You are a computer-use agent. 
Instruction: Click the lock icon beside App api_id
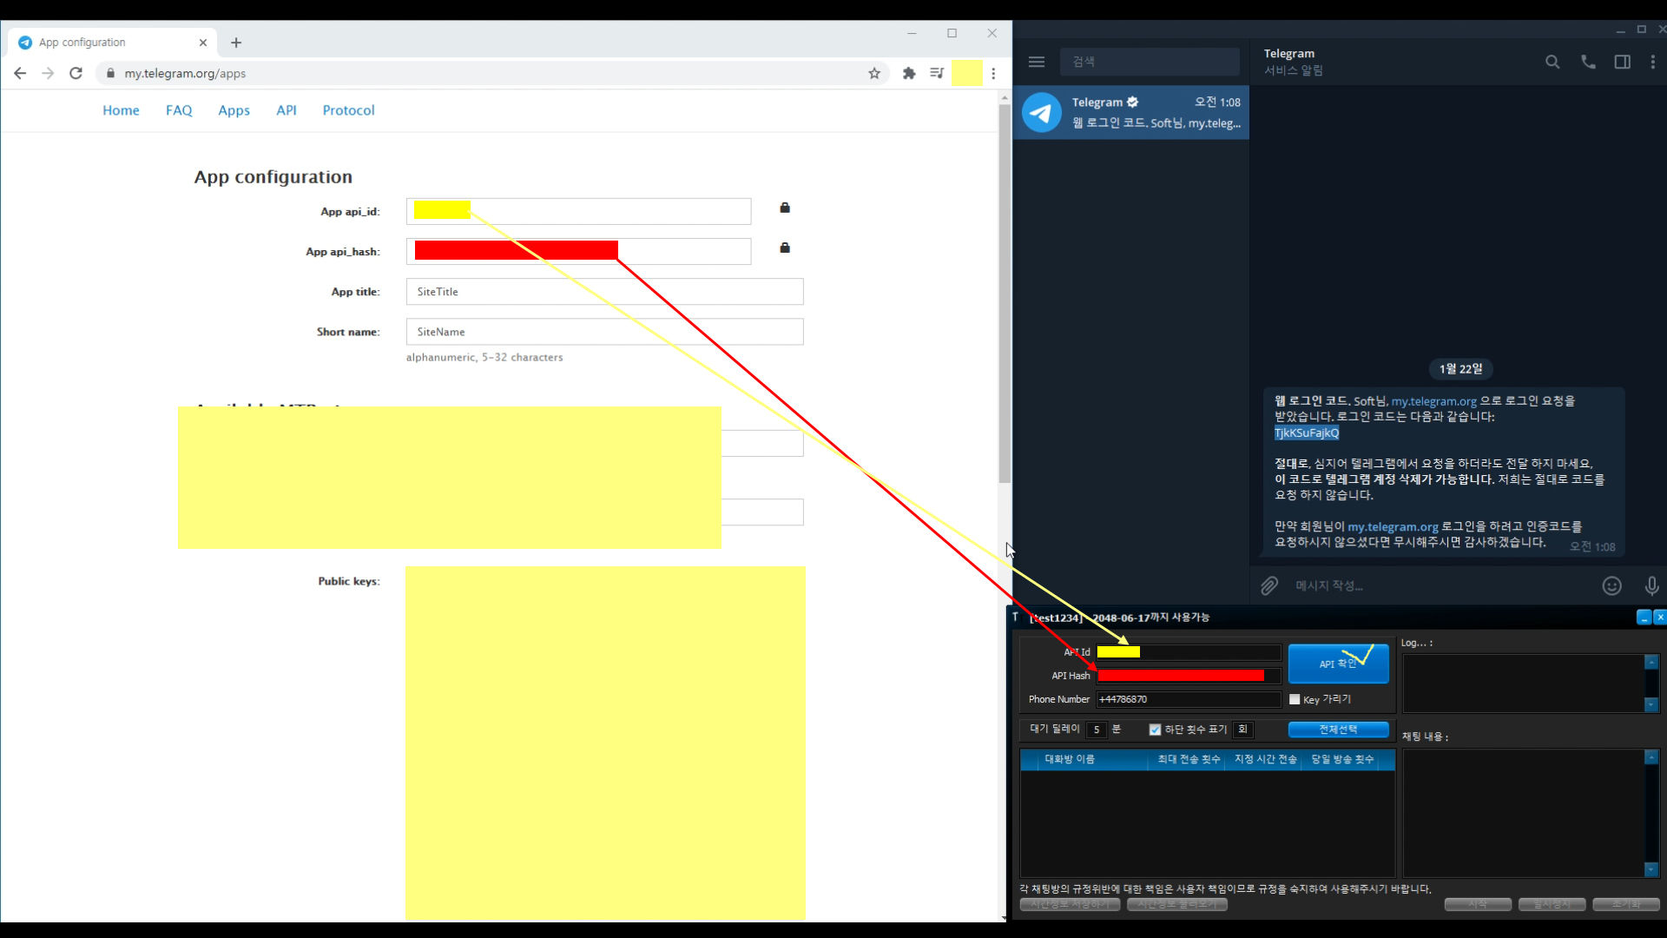(785, 208)
